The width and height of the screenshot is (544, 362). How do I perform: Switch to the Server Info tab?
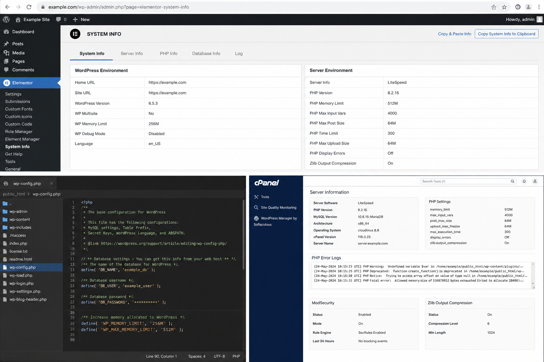coord(132,53)
